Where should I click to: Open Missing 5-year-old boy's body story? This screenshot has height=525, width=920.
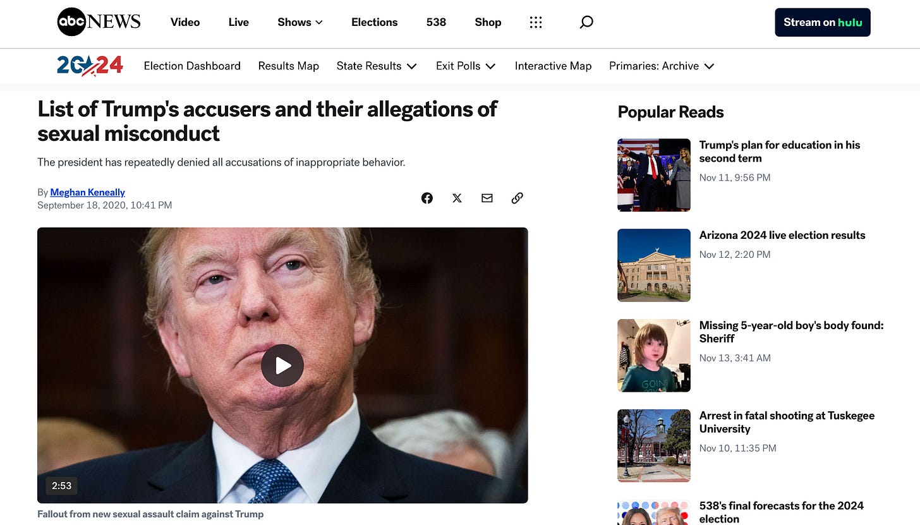791,332
